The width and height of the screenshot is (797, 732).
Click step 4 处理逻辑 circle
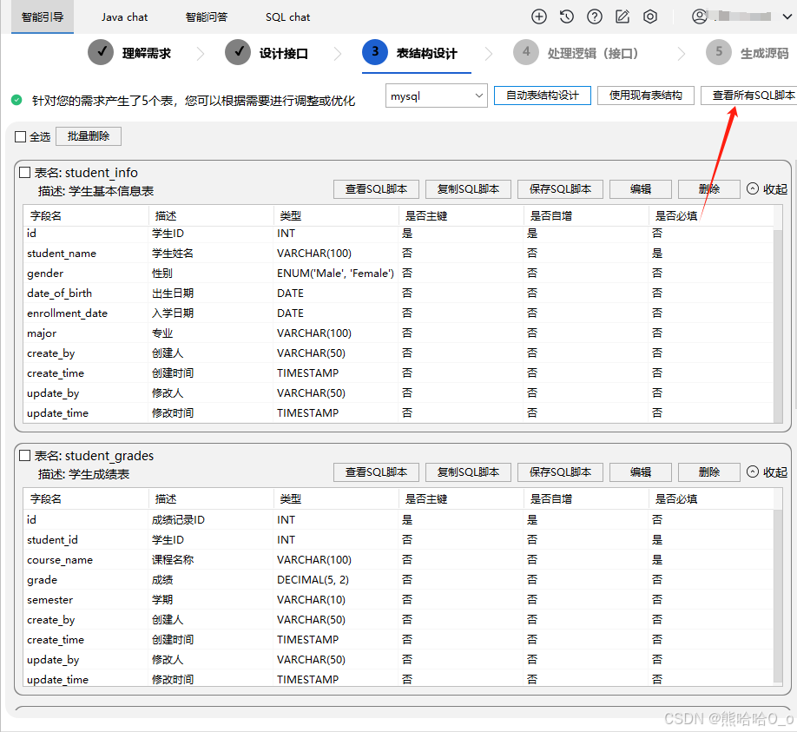click(526, 52)
